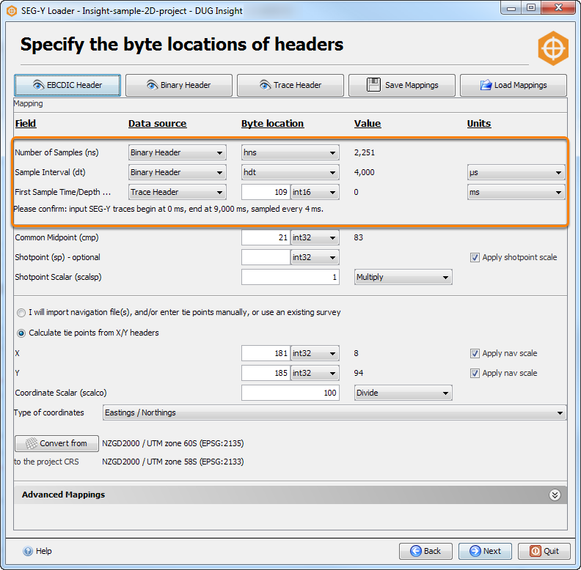Screen dimensions: 581x570
Task: Toggle Apply nav scale for Y
Action: tap(475, 373)
